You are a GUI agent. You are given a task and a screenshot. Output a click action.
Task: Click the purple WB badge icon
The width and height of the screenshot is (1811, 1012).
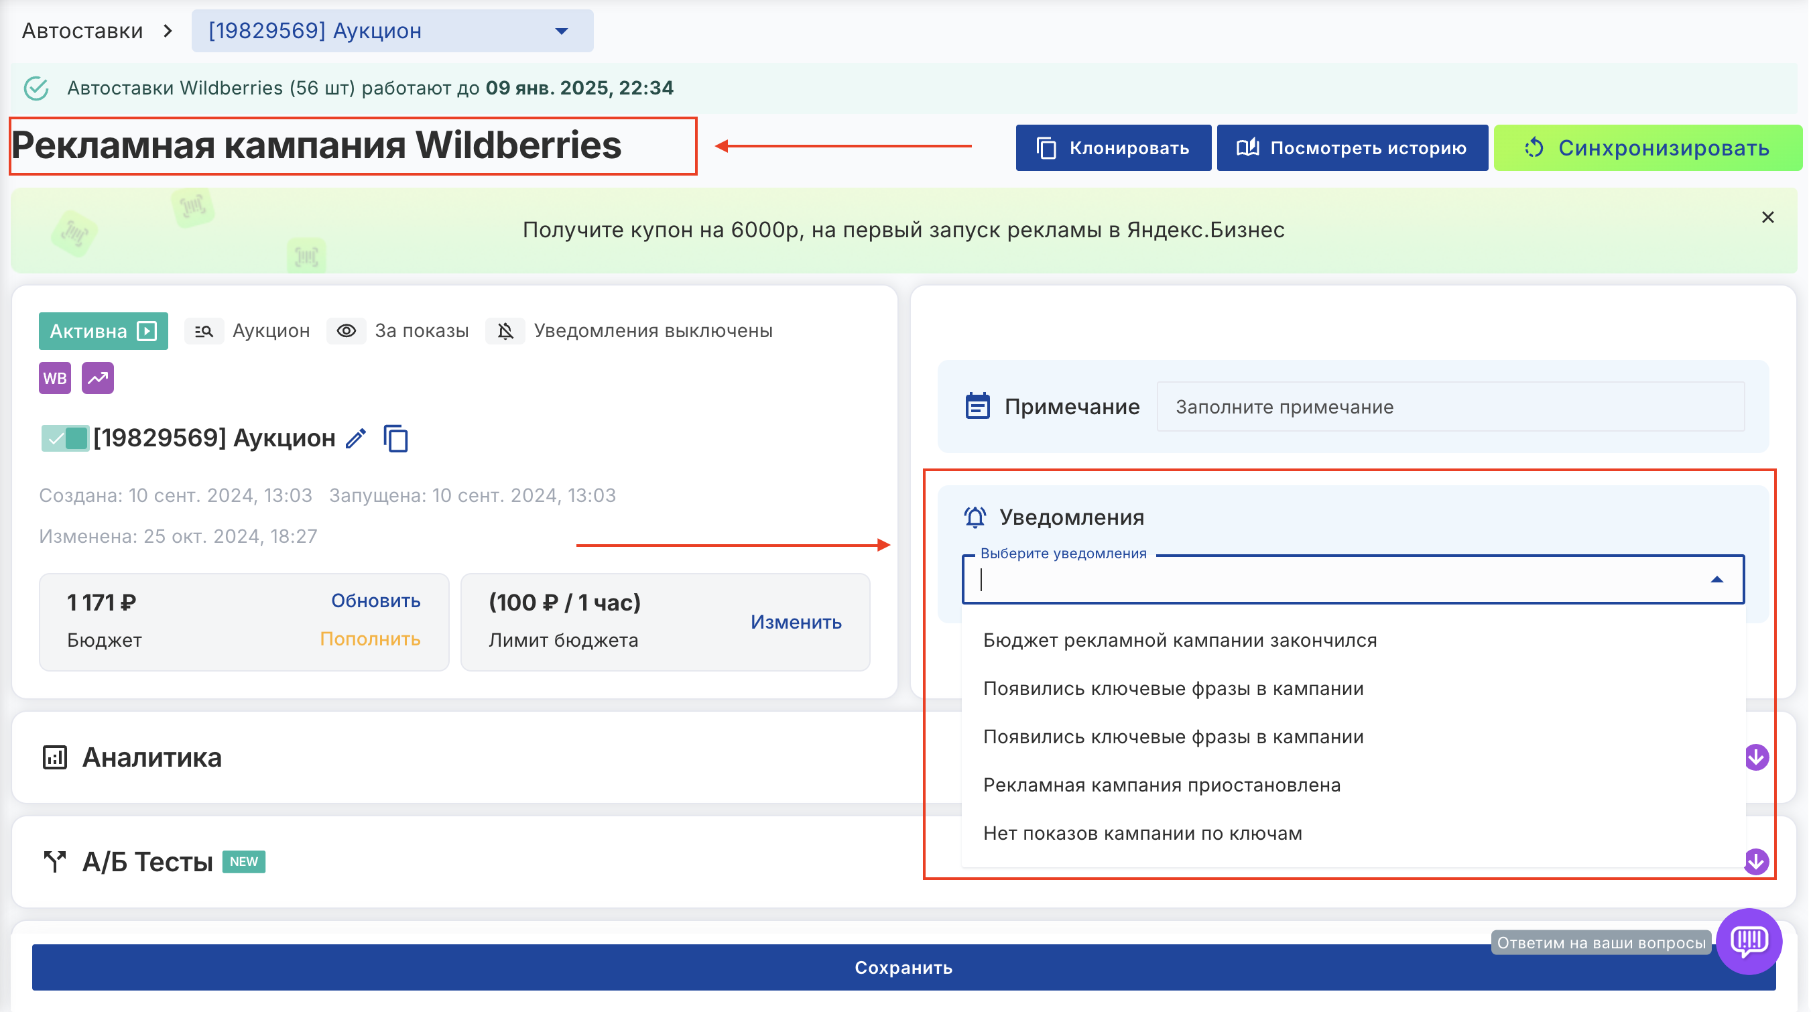(55, 379)
